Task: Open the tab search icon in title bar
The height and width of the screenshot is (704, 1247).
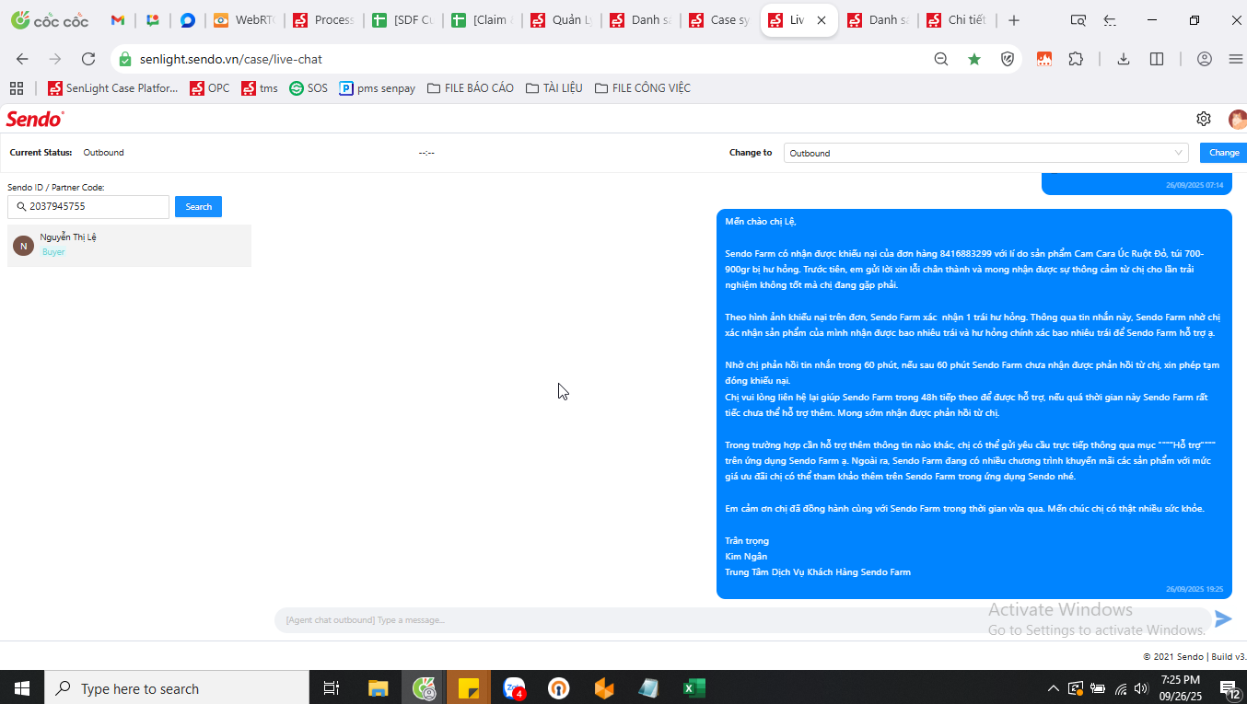Action: coord(1078,20)
